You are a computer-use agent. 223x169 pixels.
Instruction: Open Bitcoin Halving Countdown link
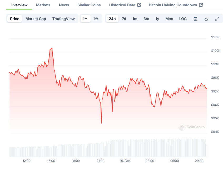click(x=176, y=5)
